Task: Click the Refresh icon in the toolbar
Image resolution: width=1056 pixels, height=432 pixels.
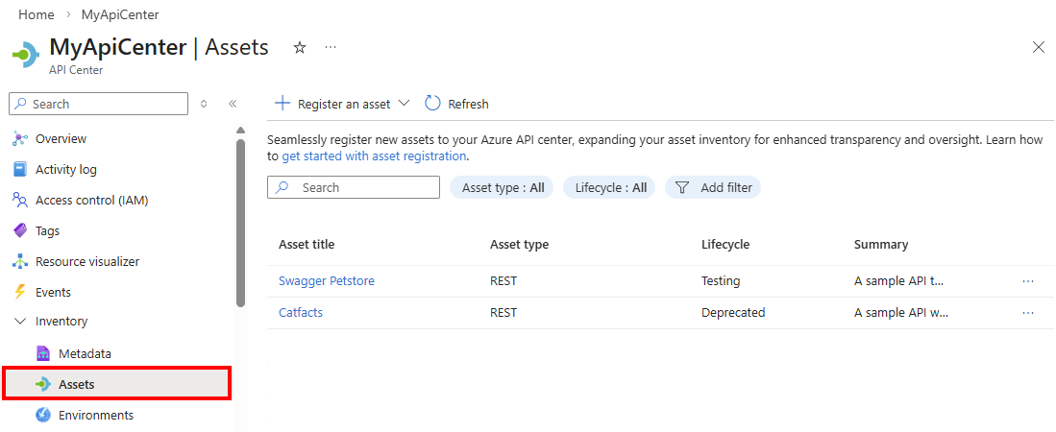Action: [x=433, y=104]
